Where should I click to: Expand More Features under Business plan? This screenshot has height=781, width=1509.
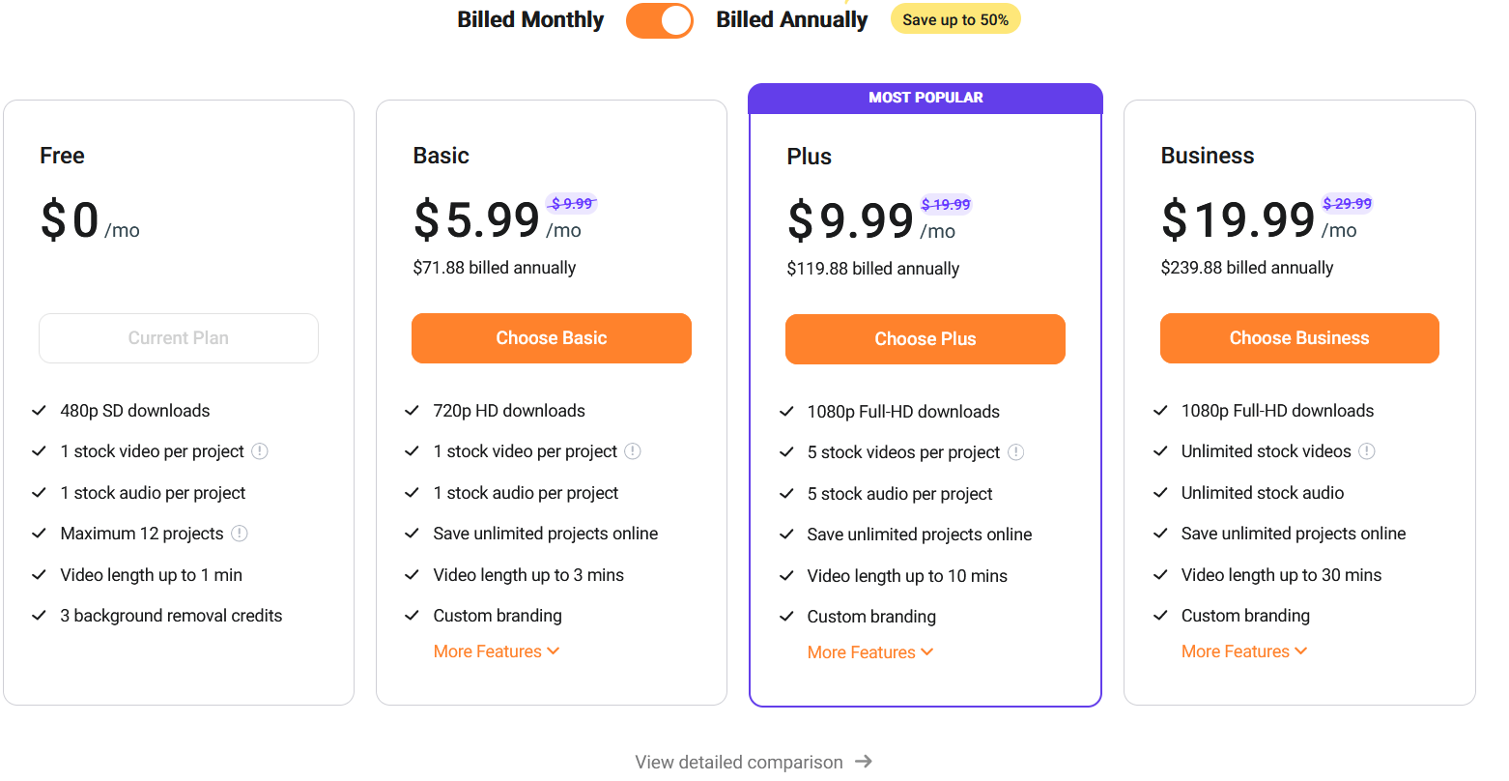click(1244, 651)
